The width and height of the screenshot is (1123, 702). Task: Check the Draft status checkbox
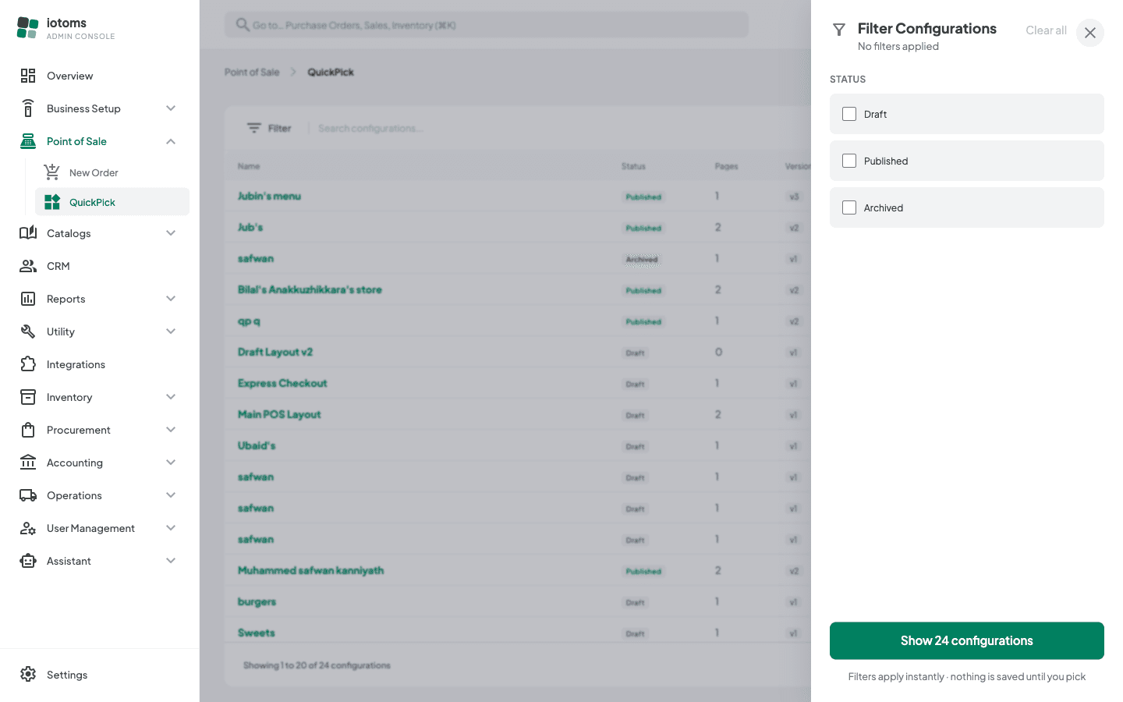point(849,114)
